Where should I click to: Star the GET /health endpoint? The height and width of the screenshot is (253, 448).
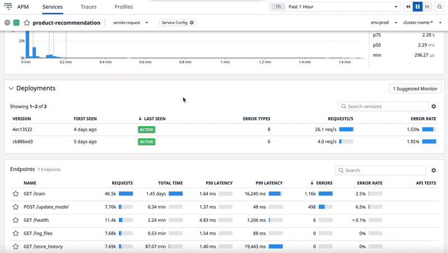[16, 220]
